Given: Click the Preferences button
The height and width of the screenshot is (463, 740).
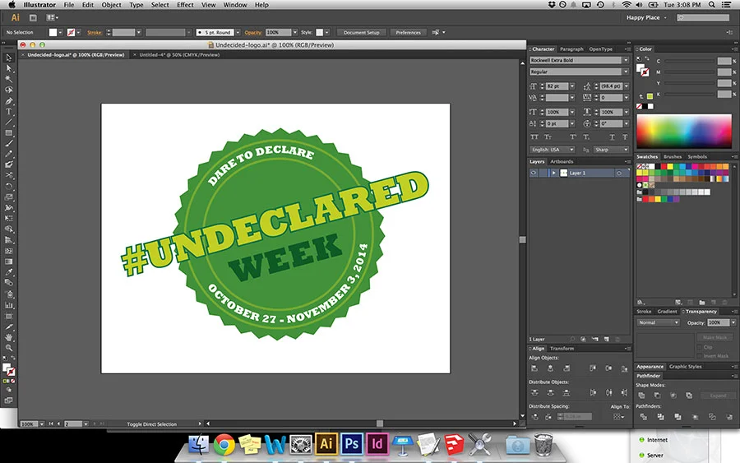Looking at the screenshot, I should coord(408,33).
